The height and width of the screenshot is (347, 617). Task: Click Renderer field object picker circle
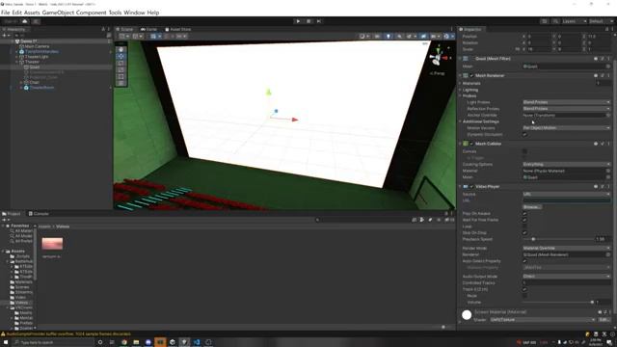608,254
